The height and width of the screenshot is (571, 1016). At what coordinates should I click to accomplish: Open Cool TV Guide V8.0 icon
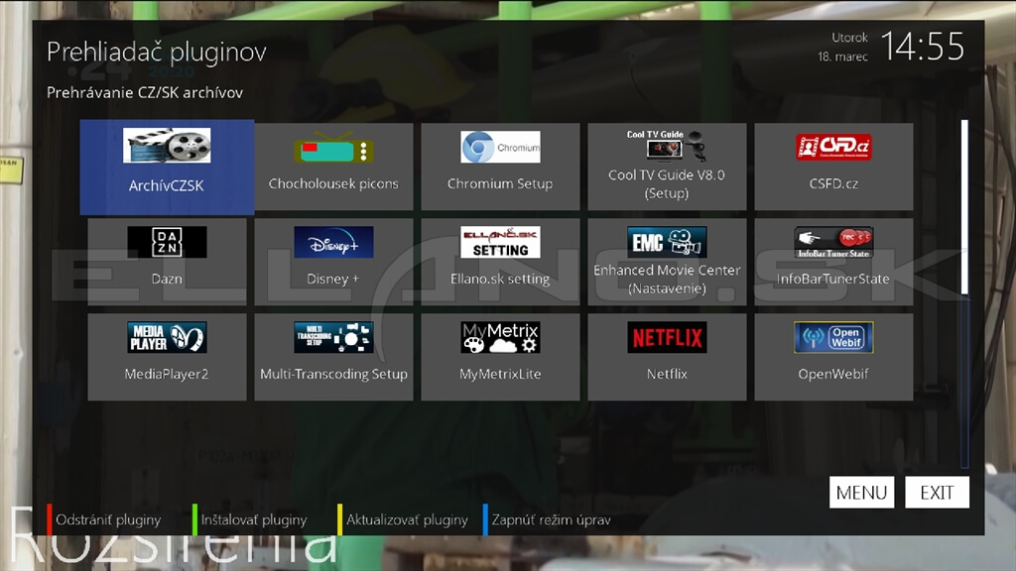(667, 145)
